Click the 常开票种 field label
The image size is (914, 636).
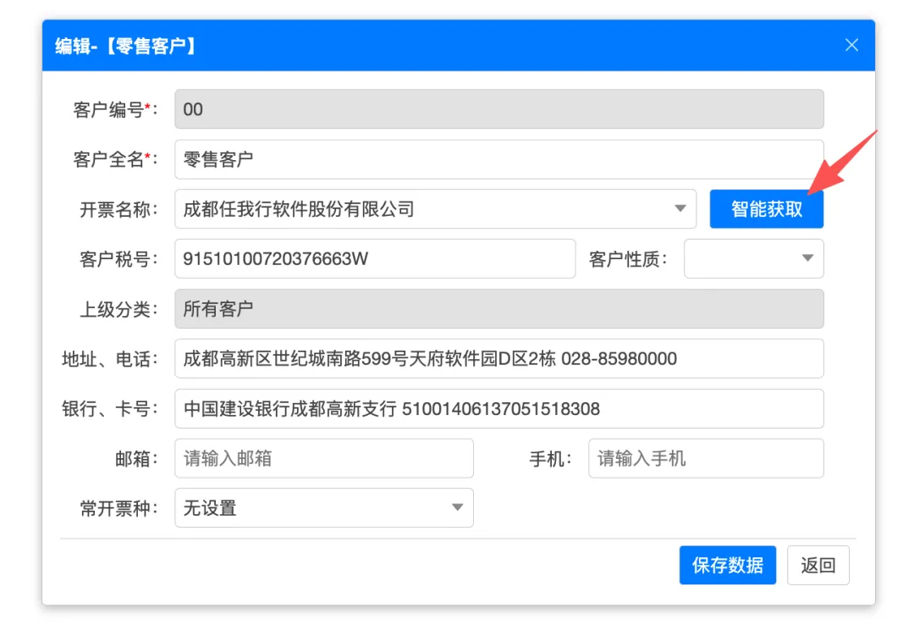118,508
